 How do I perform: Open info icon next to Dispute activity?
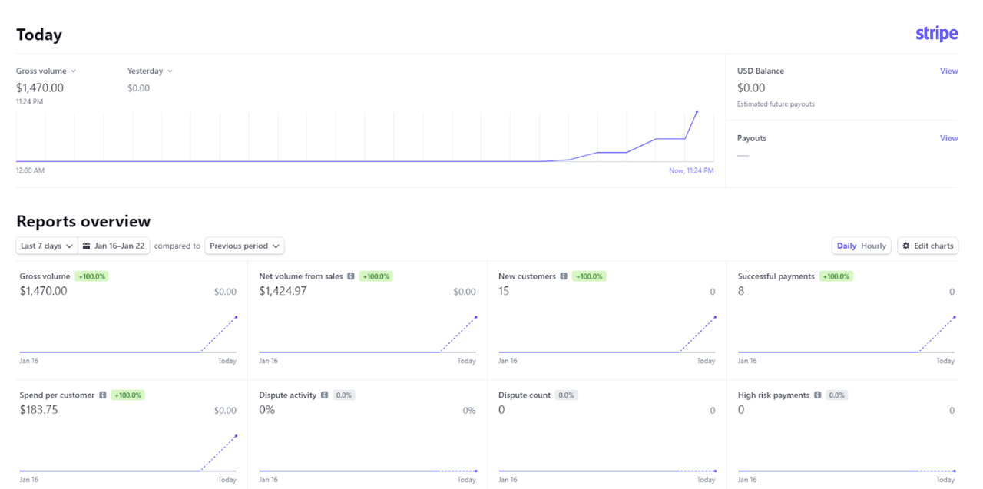324,395
